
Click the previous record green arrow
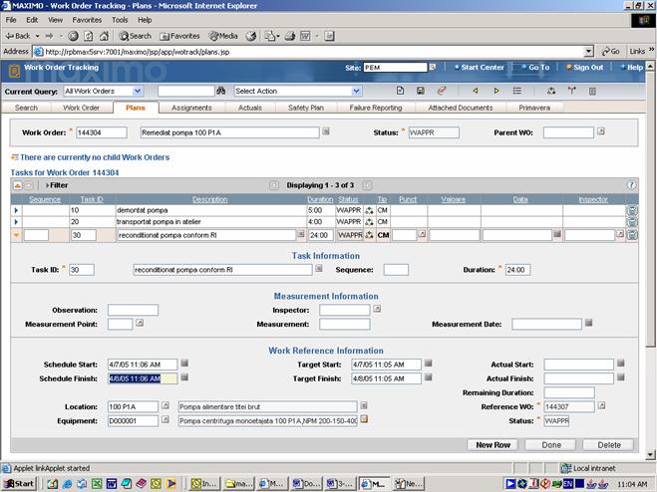(x=476, y=91)
